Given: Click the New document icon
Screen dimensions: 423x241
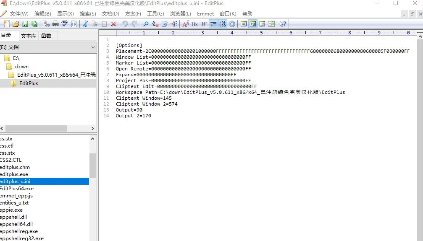Looking at the screenshot, I should click(6, 24).
